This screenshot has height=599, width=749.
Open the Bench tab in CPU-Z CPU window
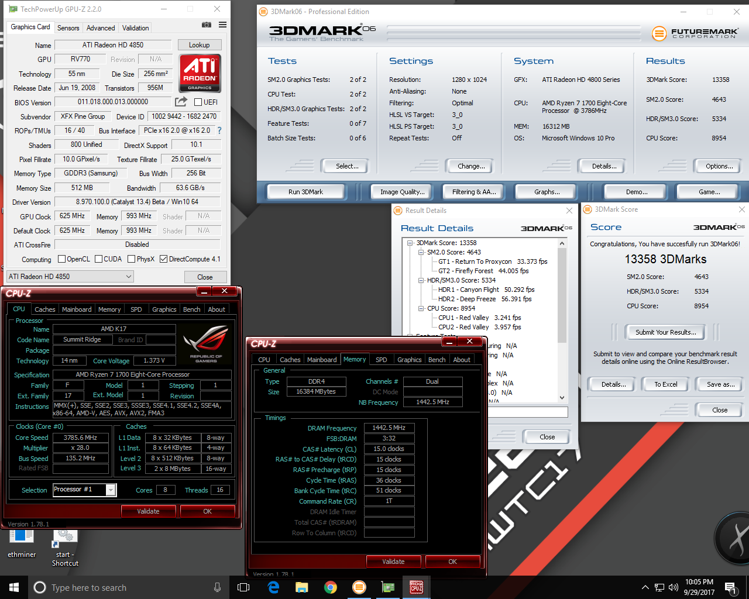click(191, 309)
